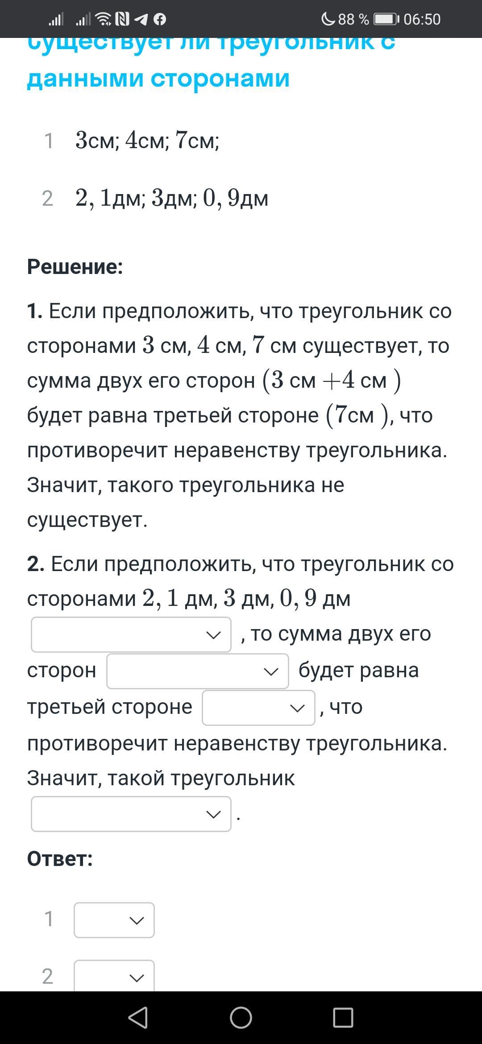Tap the Wi-Fi status icon
Viewport: 482px width, 1044px height.
(104, 19)
